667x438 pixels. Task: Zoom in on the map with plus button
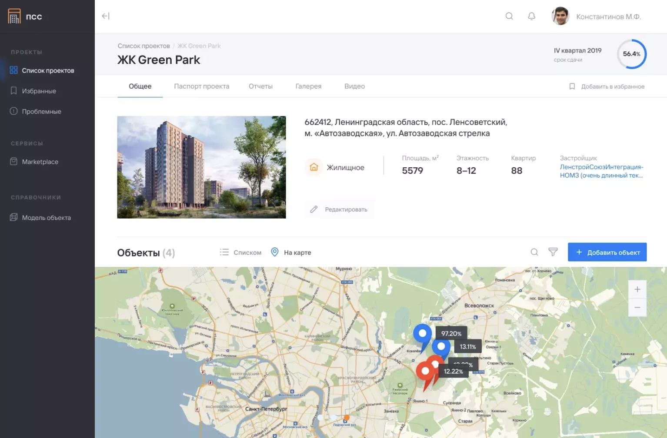click(637, 289)
